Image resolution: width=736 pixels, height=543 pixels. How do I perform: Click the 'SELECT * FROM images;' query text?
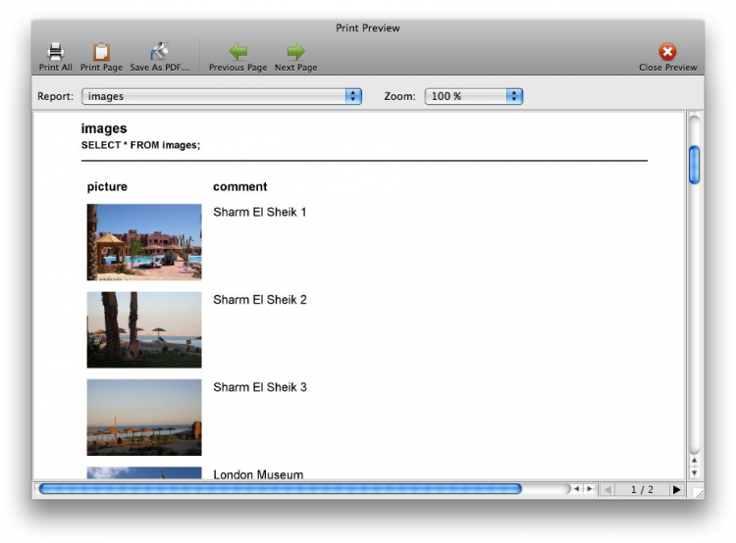(140, 145)
